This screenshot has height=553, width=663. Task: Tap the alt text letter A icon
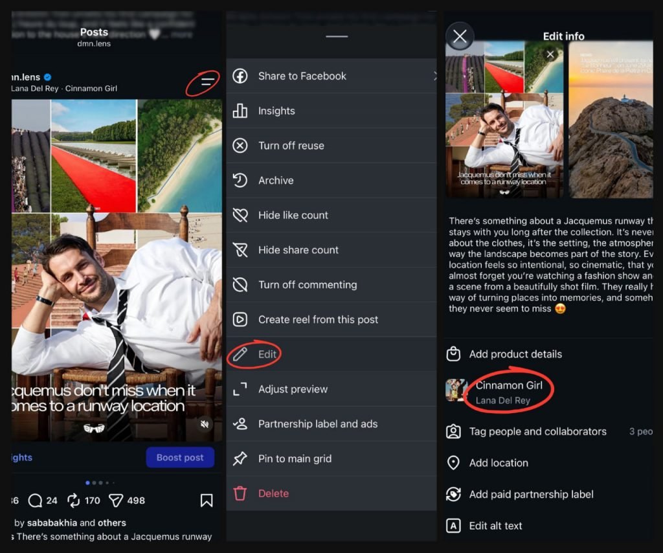tap(453, 526)
